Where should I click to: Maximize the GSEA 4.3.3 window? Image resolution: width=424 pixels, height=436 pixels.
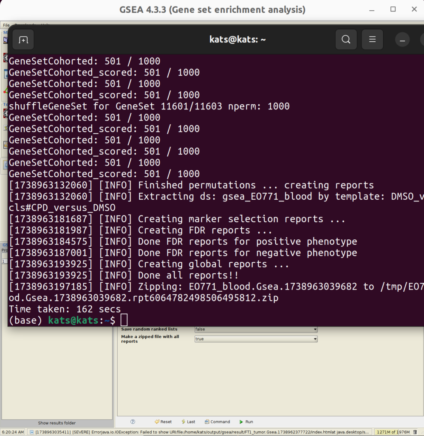point(393,9)
